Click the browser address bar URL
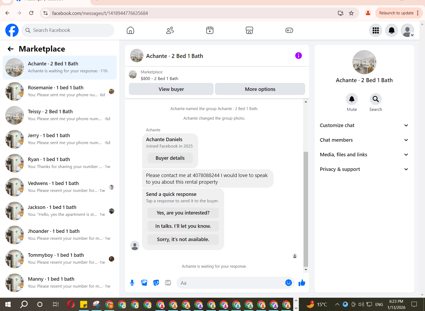Viewport: 425px width, 311px height. (100, 13)
